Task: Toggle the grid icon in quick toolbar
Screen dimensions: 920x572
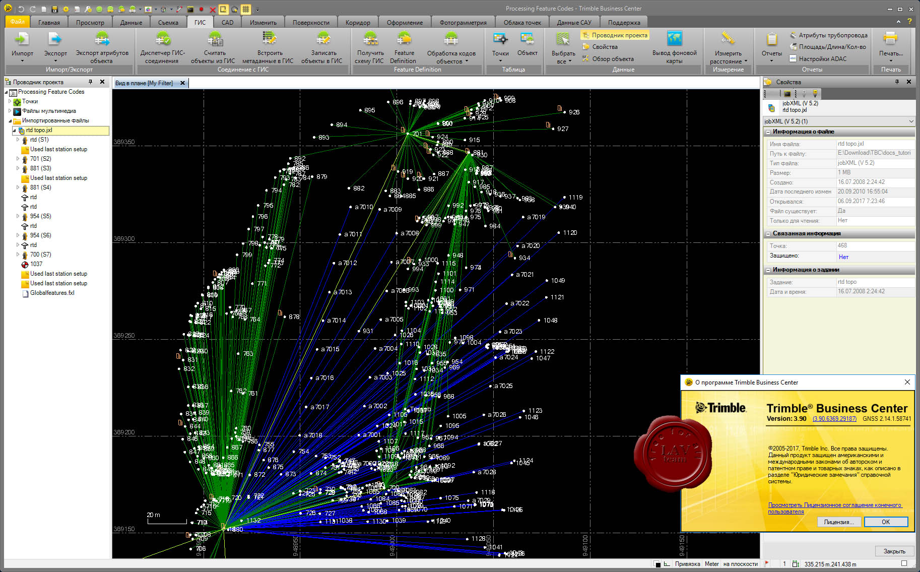Action: (245, 9)
